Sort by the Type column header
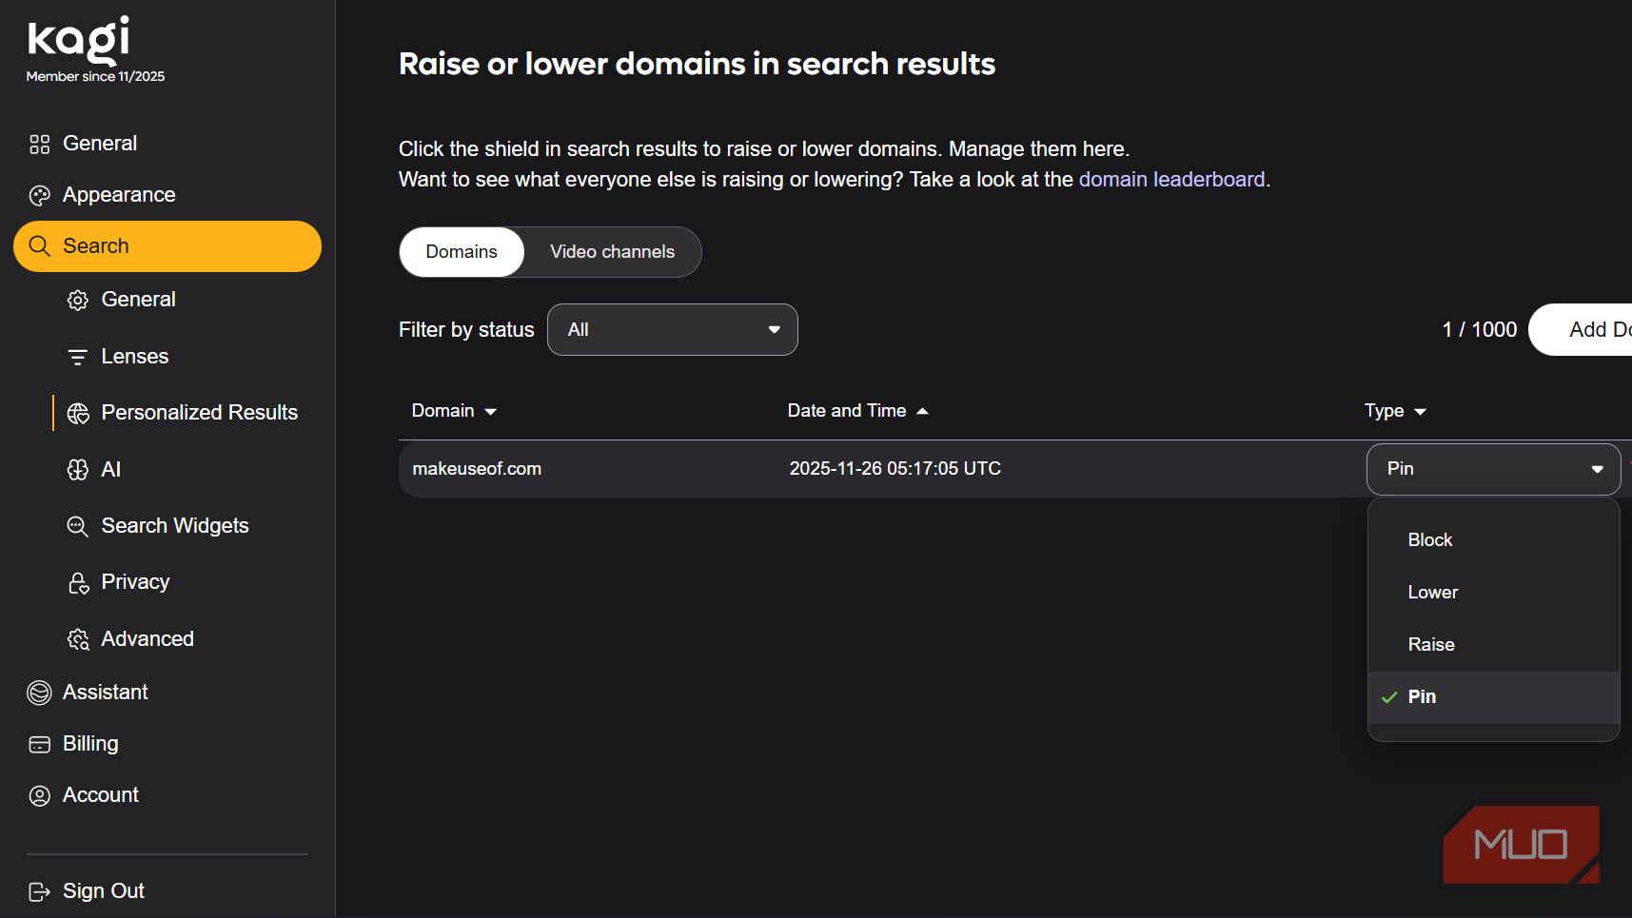The width and height of the screenshot is (1632, 918). coord(1395,411)
